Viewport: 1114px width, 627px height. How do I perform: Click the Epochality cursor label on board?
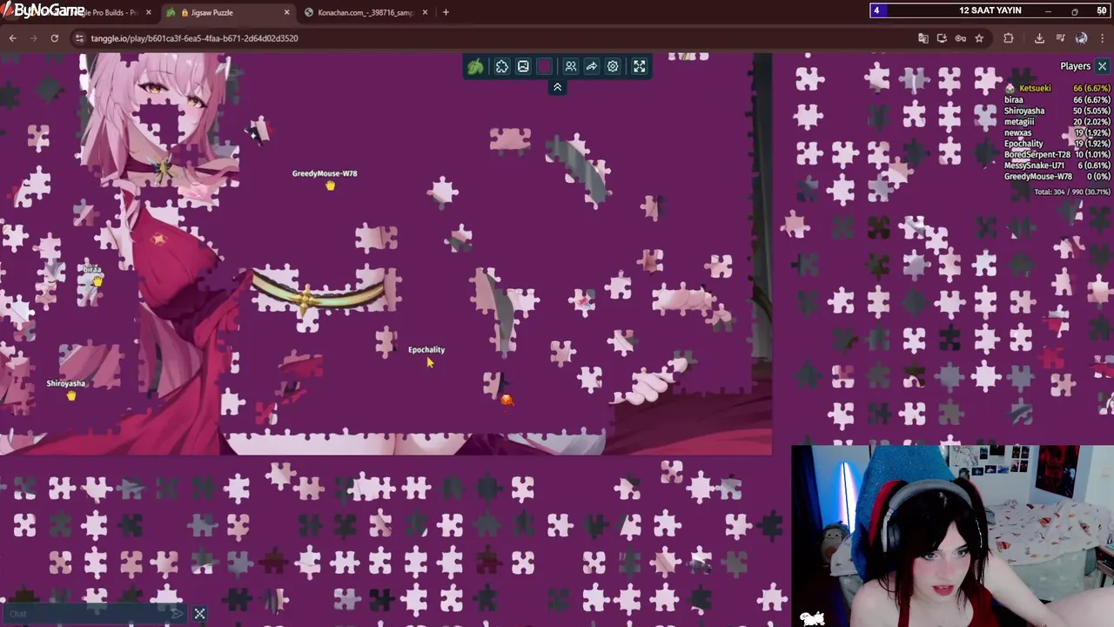coord(426,350)
